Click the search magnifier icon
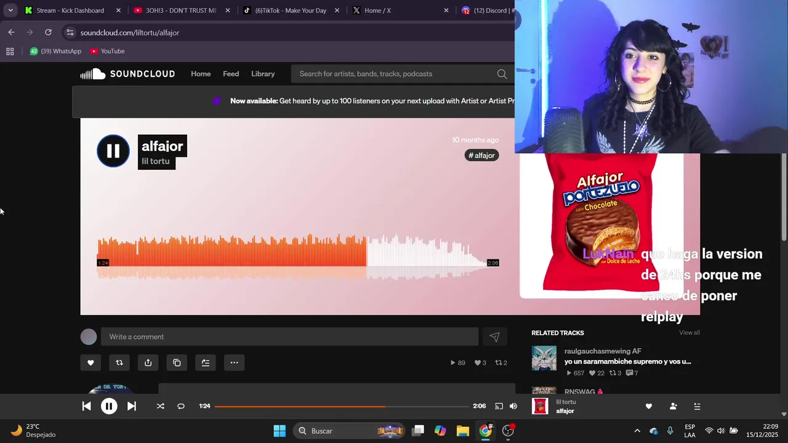Image resolution: width=788 pixels, height=443 pixels. [502, 74]
